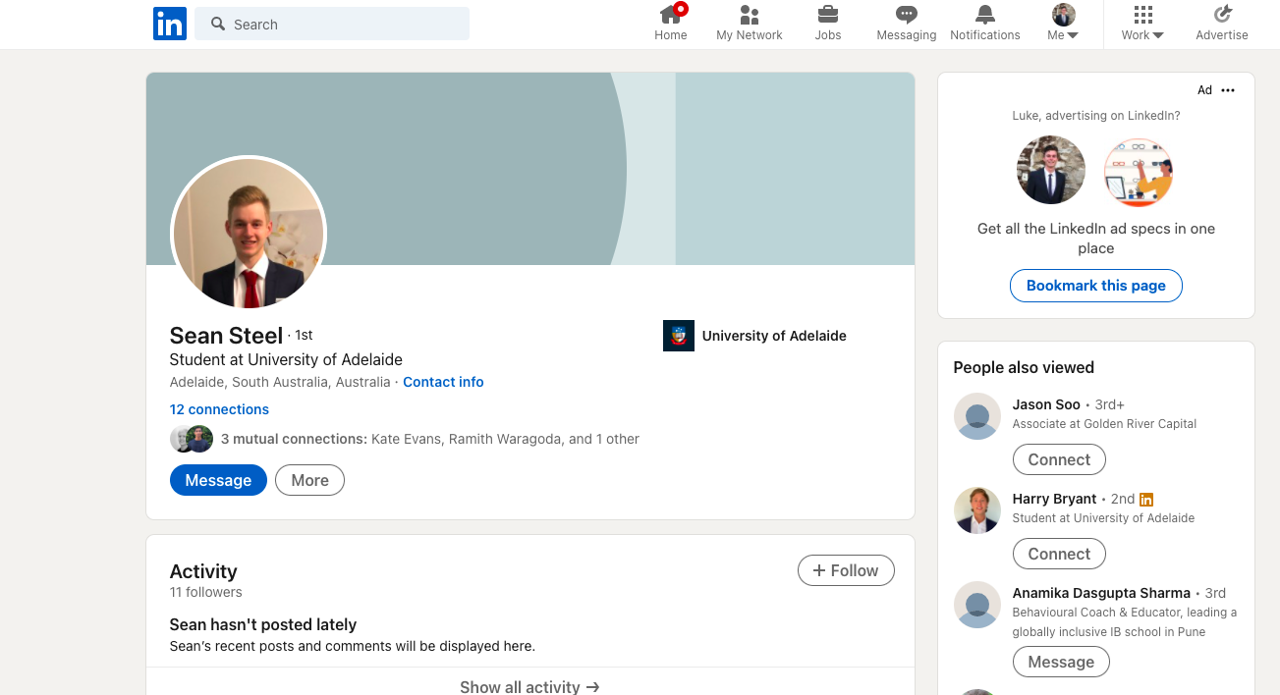Viewport: 1280px width, 695px height.
Task: Open Sean's Contact info
Action: click(443, 382)
